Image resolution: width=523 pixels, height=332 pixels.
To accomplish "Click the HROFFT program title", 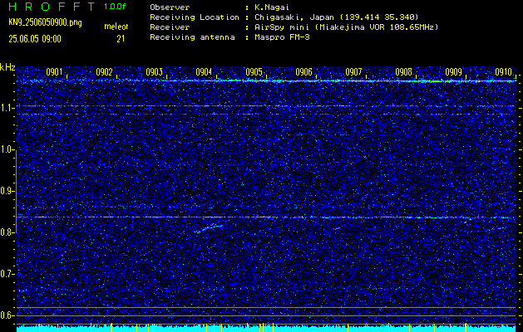I will point(52,7).
